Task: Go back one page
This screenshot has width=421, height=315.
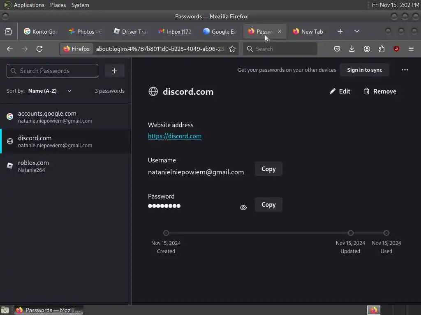Action: click(x=10, y=49)
